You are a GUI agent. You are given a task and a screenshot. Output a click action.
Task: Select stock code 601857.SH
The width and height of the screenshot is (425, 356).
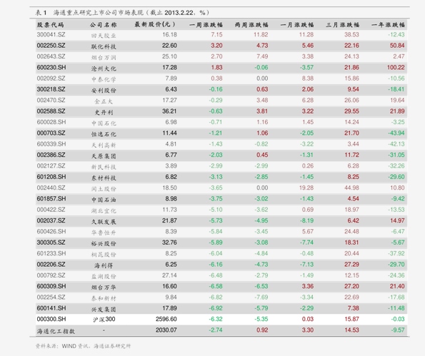tap(51, 199)
